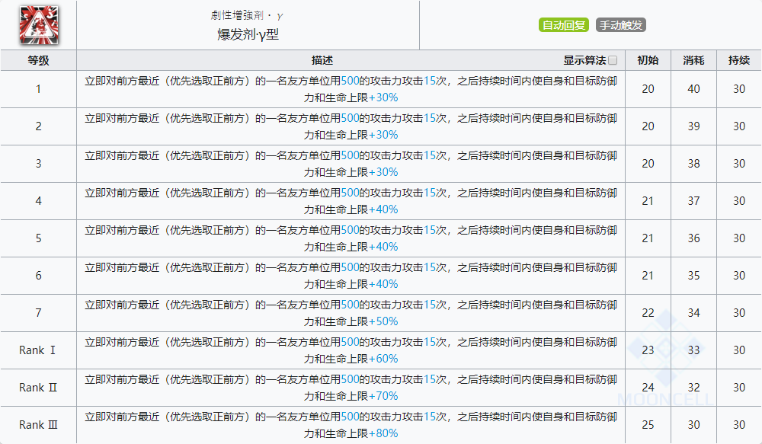This screenshot has height=444, width=762.
Task: Click the 初始 column header
Action: (648, 60)
